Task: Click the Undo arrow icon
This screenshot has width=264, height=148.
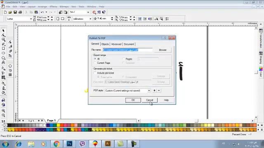Action: (42, 12)
